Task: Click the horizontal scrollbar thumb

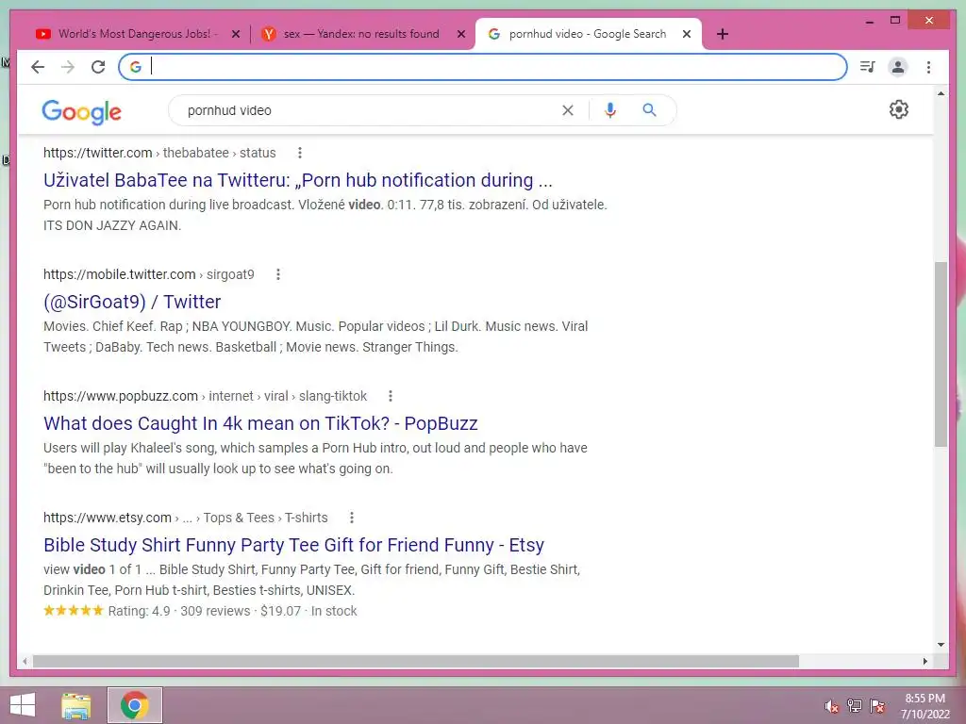Action: click(x=416, y=661)
